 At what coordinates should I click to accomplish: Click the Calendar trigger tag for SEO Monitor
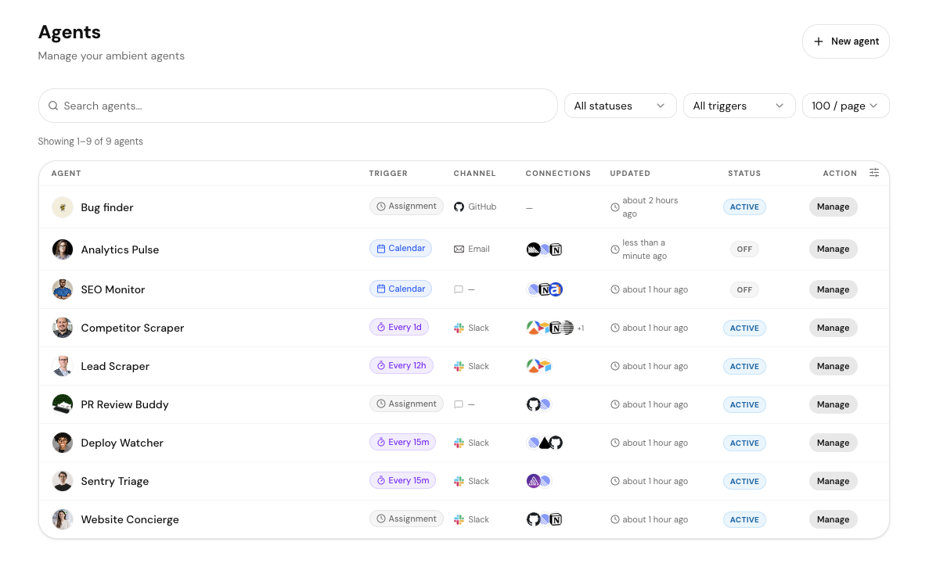click(x=401, y=289)
